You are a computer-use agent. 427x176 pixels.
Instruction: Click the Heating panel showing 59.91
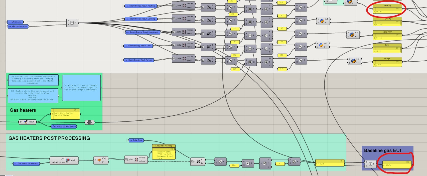tap(387, 9)
